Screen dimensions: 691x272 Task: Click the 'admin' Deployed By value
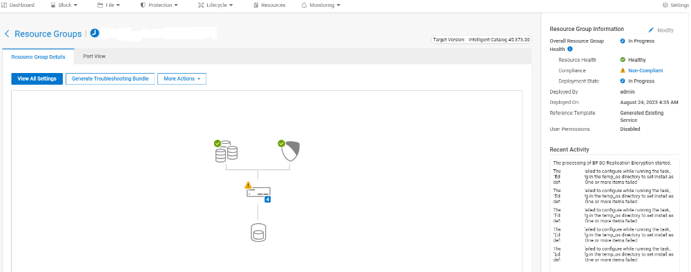pyautogui.click(x=627, y=92)
